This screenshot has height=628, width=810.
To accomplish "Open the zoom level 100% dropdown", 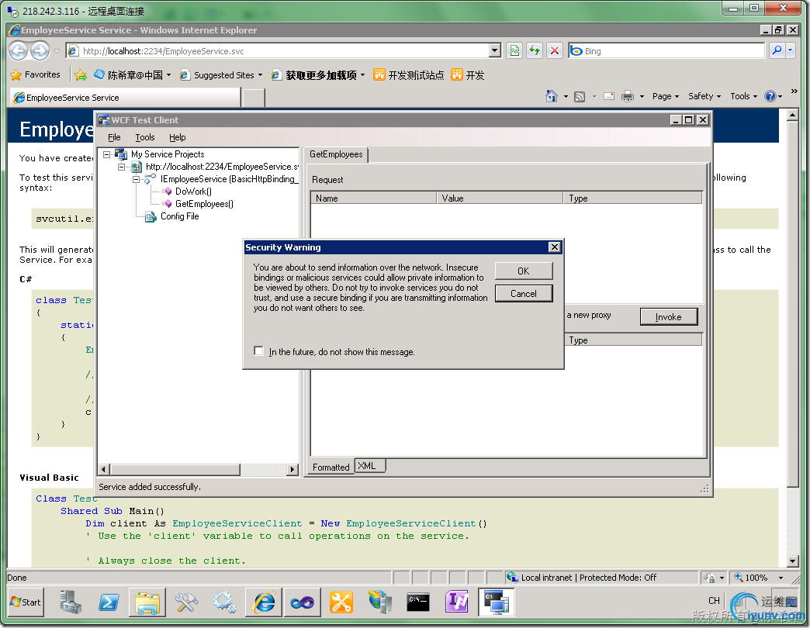I will click(777, 578).
